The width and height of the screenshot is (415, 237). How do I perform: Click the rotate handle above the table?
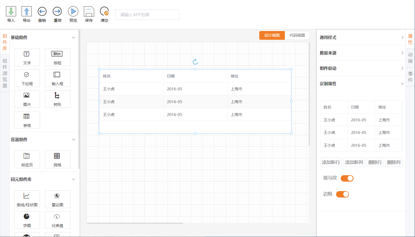(195, 62)
